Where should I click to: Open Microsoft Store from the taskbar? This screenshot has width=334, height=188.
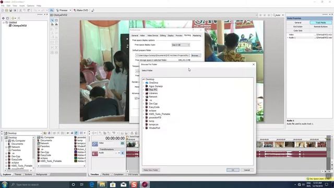pos(113,184)
